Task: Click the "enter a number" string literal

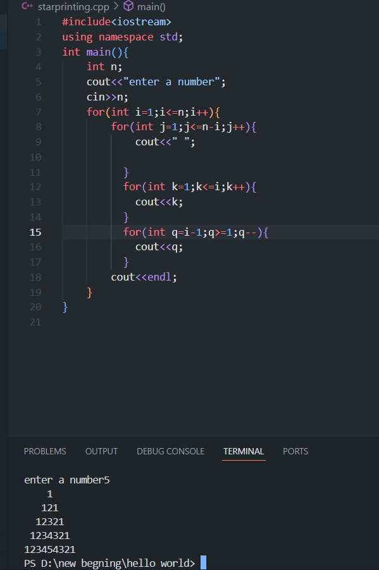Action: tap(171, 82)
